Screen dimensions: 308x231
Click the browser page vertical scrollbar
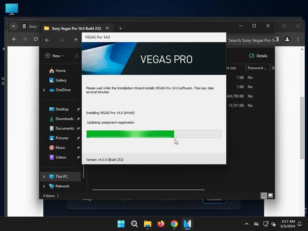[302, 128]
